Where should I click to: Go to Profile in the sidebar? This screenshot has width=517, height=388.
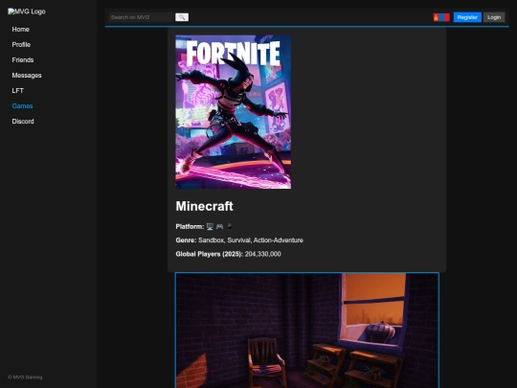(x=21, y=44)
